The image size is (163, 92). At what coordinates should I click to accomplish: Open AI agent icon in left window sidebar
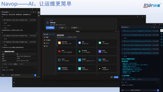(x=39, y=13)
